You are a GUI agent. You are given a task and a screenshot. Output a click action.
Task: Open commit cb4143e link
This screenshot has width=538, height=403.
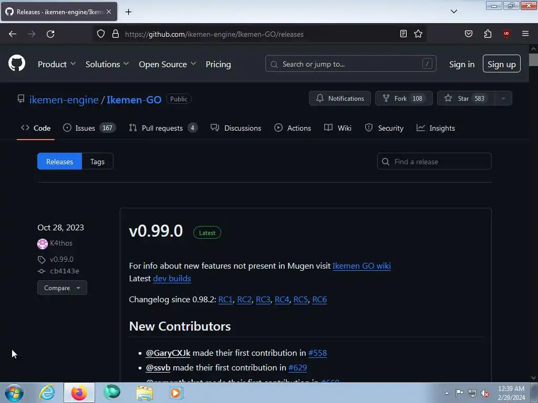tap(65, 271)
